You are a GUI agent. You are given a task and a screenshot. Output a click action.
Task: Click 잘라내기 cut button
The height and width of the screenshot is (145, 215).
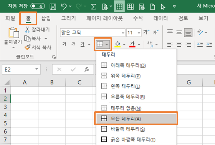point(38,29)
